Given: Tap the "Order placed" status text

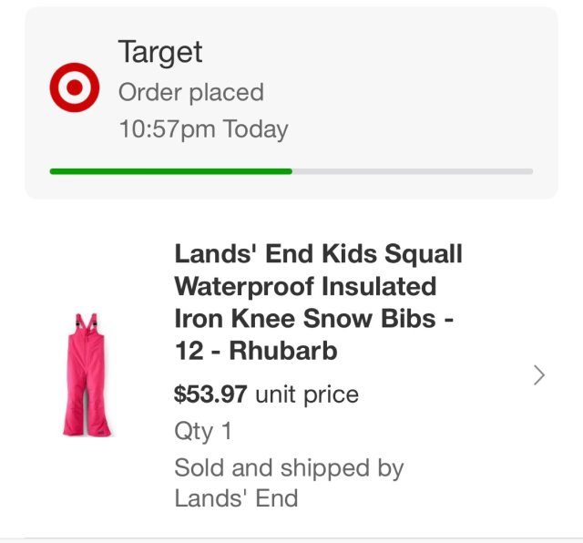Looking at the screenshot, I should pos(191,92).
